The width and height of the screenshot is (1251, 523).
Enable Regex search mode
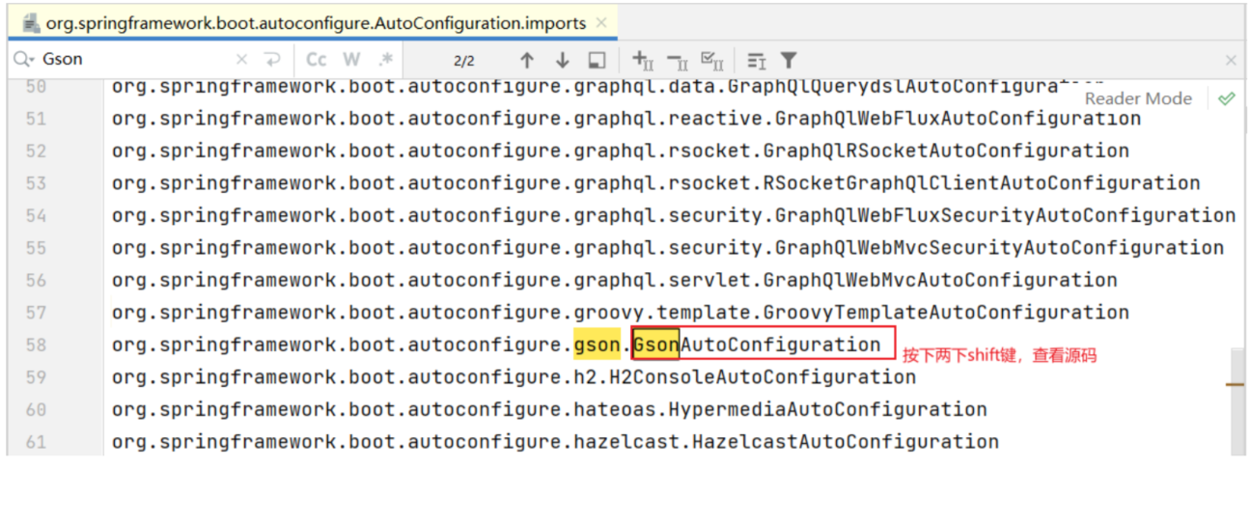(x=385, y=60)
